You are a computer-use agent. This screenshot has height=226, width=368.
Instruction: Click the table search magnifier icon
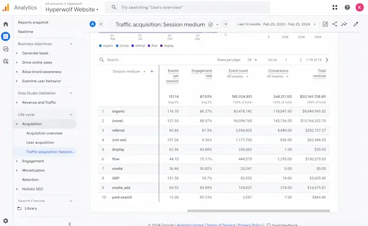102,60
